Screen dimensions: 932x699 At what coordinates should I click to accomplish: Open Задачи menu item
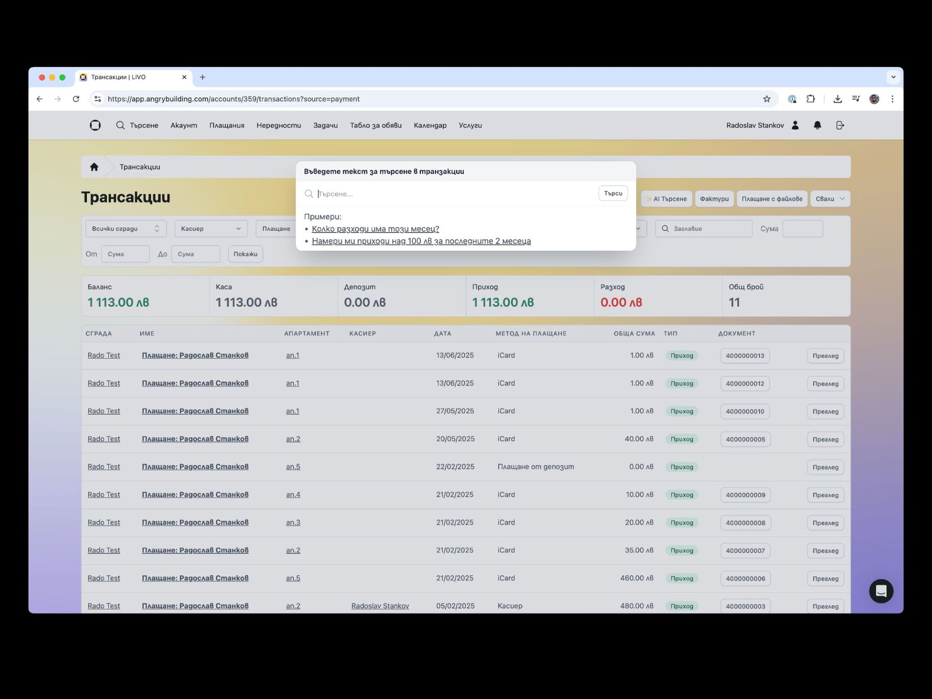pyautogui.click(x=325, y=125)
